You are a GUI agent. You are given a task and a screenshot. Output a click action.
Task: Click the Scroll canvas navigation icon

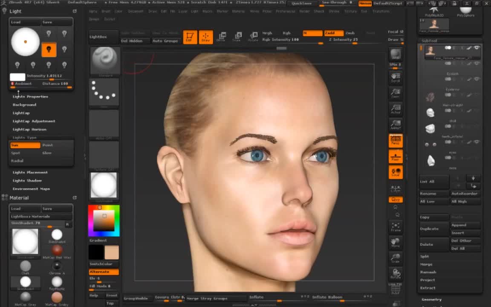396,77
